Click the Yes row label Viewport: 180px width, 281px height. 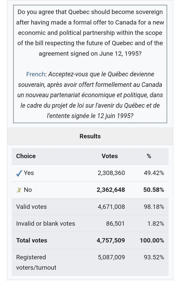pyautogui.click(x=29, y=173)
